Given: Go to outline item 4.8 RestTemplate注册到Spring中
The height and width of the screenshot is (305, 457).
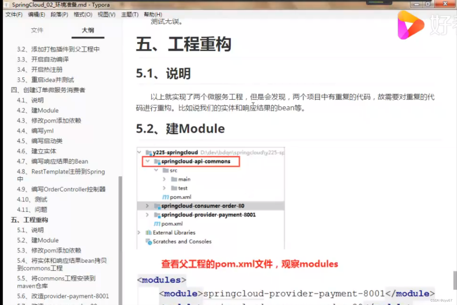Looking at the screenshot, I should click(x=61, y=175).
